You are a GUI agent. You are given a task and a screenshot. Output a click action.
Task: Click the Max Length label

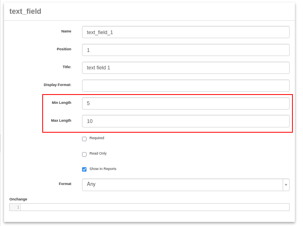coord(61,121)
